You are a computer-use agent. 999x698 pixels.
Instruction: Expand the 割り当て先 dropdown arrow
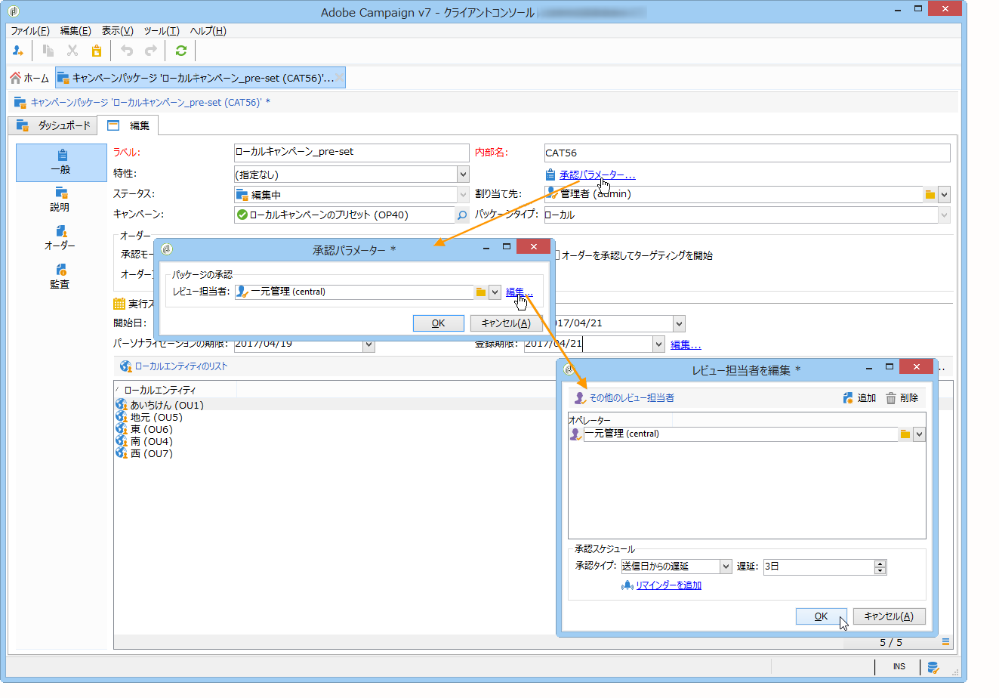(x=944, y=195)
